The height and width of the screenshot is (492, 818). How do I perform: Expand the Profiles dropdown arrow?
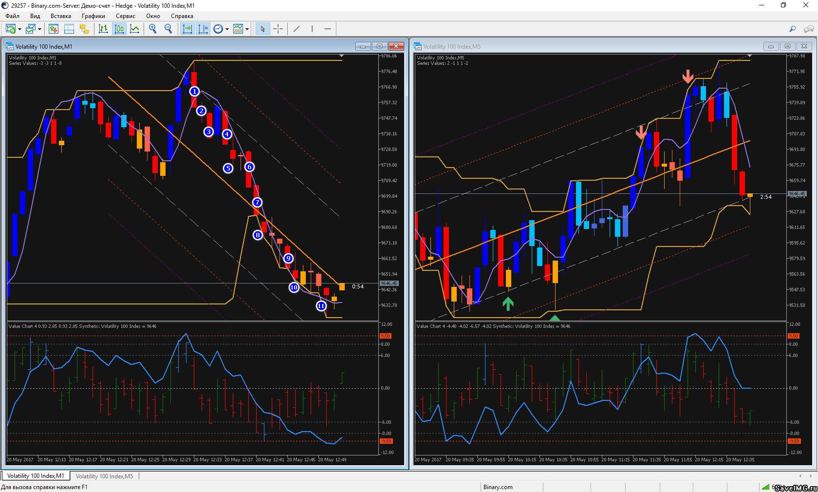39,29
